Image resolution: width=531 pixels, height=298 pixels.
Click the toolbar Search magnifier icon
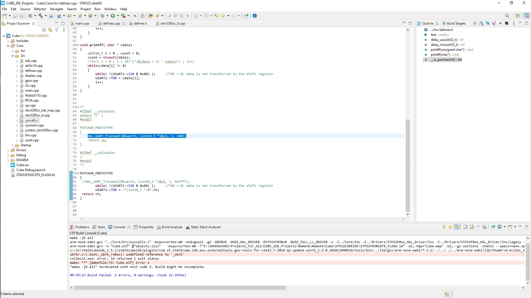[507, 16]
